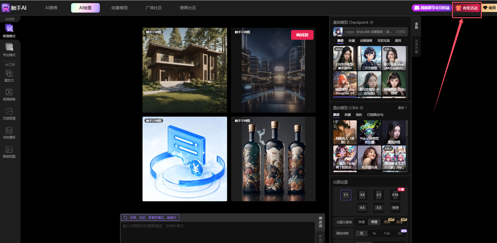Viewport: 497px width, 243px height.
Task: Click the forest house example image
Action: click(185, 70)
